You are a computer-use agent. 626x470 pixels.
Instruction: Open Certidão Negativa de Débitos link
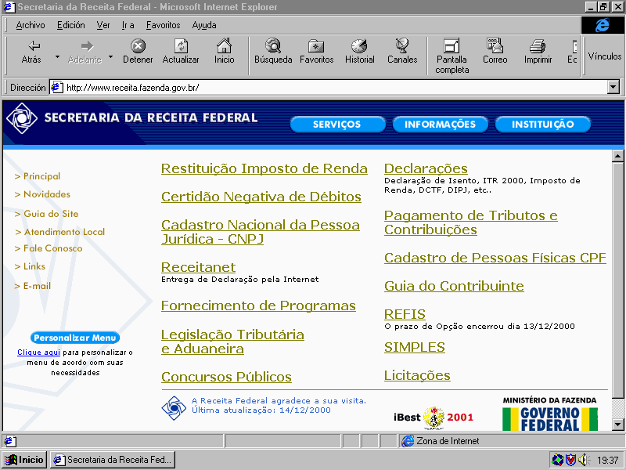(261, 197)
